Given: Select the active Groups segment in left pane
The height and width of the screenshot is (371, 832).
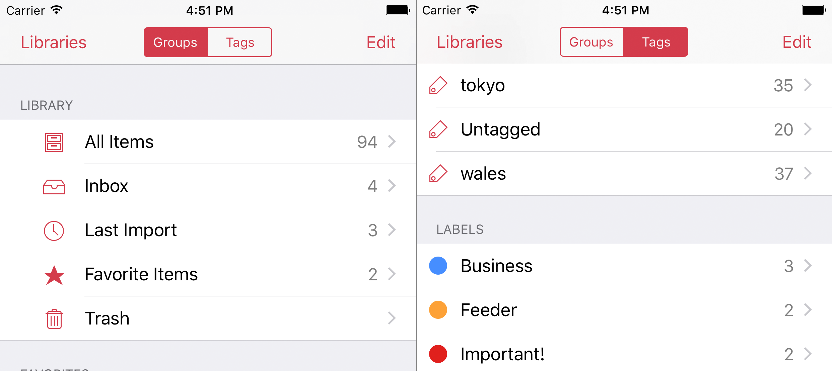Looking at the screenshot, I should 176,42.
